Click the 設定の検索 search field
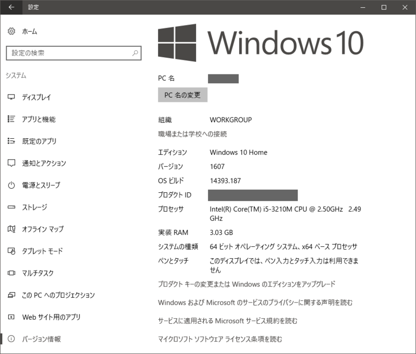The width and height of the screenshot is (416, 354). [73, 53]
